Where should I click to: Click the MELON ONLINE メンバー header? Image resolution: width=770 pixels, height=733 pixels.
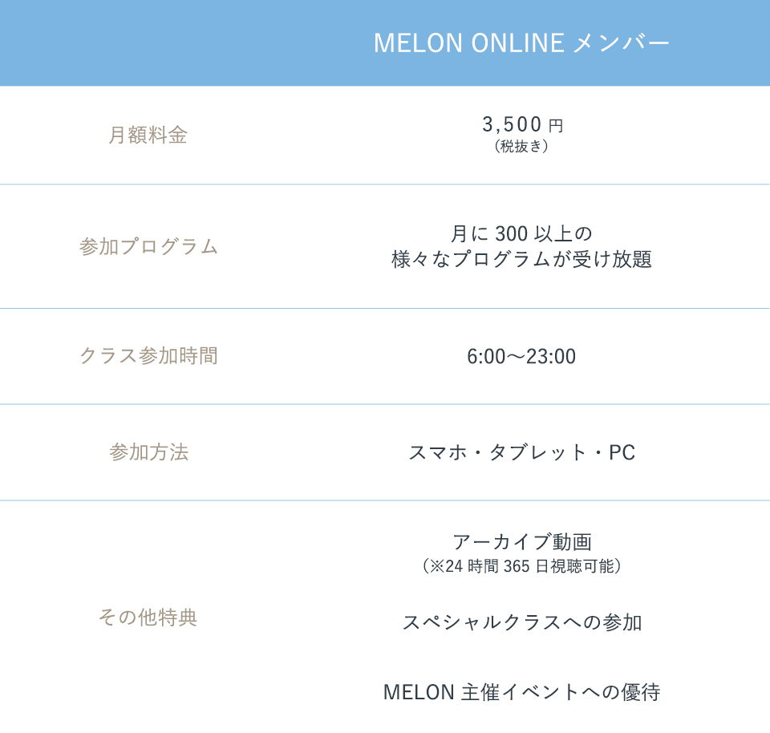click(x=521, y=43)
